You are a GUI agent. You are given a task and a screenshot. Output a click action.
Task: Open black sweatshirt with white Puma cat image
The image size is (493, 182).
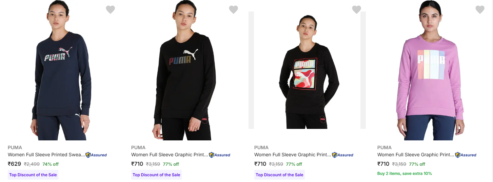click(x=184, y=70)
